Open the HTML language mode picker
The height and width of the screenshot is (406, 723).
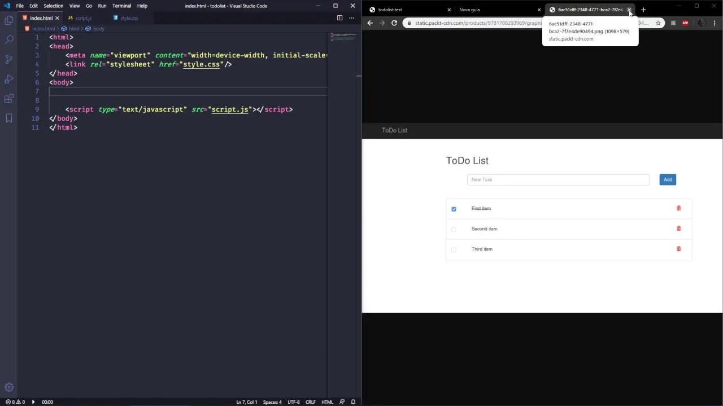coord(327,402)
